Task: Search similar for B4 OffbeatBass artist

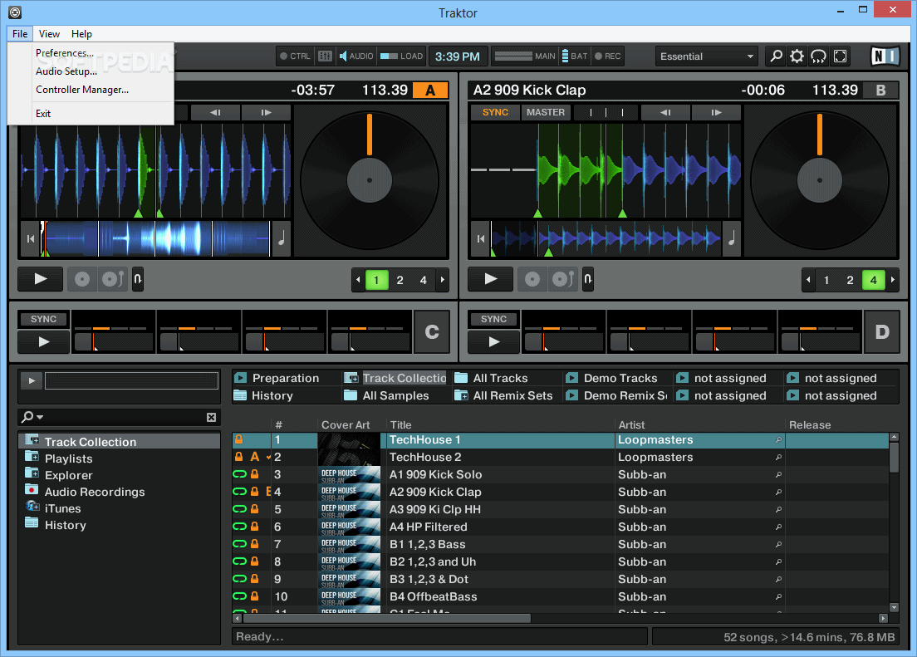Action: [778, 596]
